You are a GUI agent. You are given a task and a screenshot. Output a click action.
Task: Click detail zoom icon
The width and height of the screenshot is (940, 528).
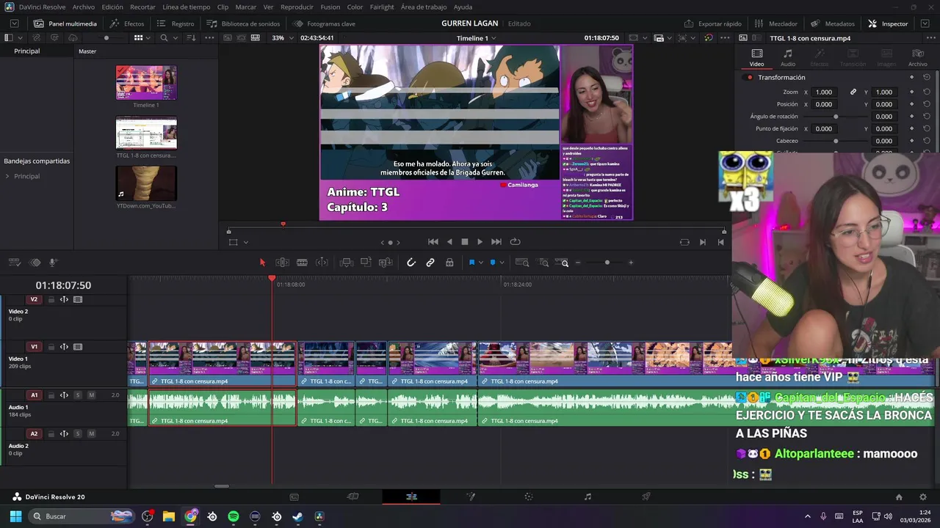[543, 263]
